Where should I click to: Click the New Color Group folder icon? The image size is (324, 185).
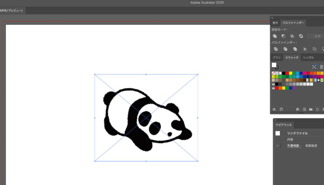point(311,109)
